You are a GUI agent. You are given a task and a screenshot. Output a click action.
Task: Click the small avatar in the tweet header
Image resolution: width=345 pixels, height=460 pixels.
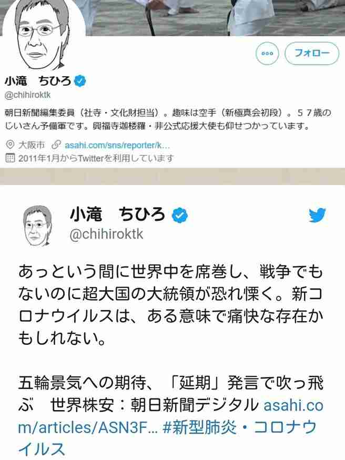[37, 225]
